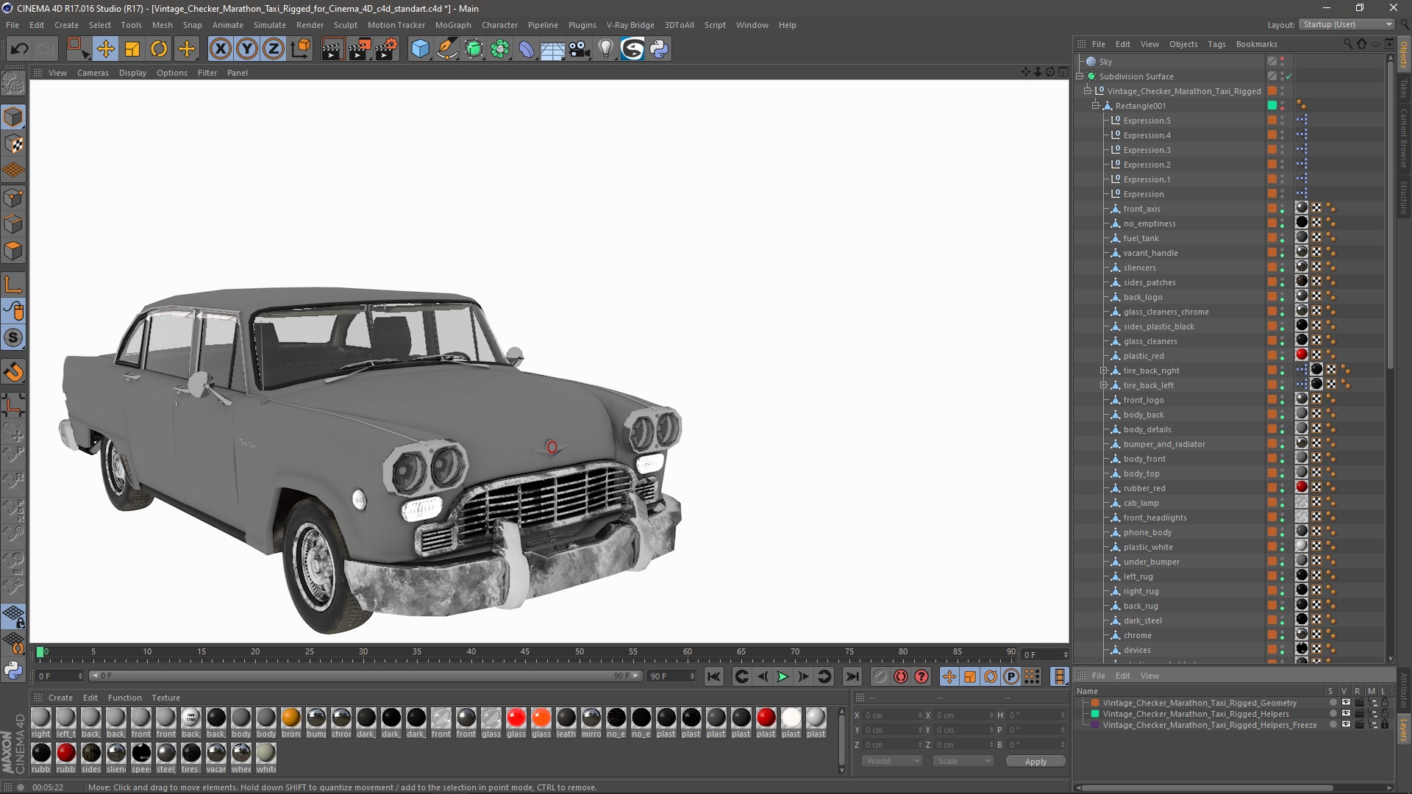The image size is (1412, 794).
Task: Expand the tire_back_right object
Action: tap(1104, 371)
